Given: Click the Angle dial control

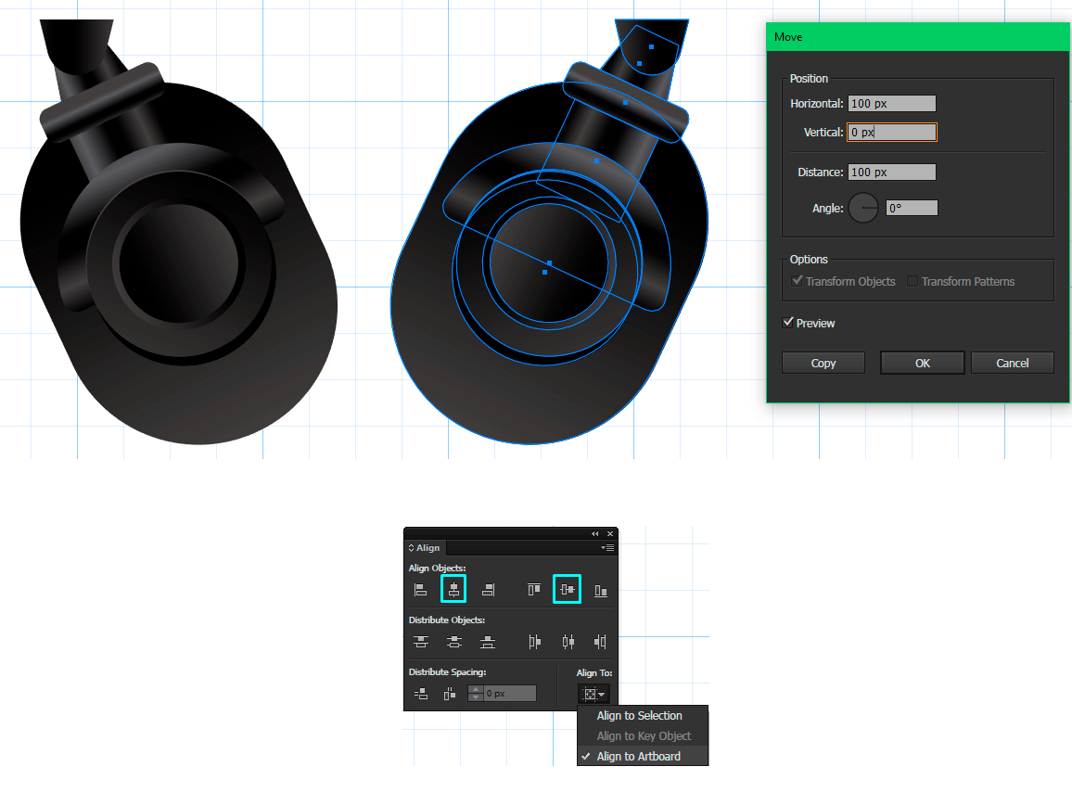Looking at the screenshot, I should coord(863,209).
